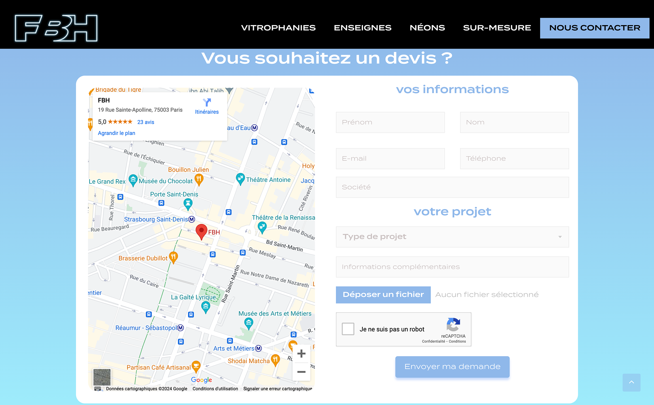Click the red FBH map pin

(201, 232)
